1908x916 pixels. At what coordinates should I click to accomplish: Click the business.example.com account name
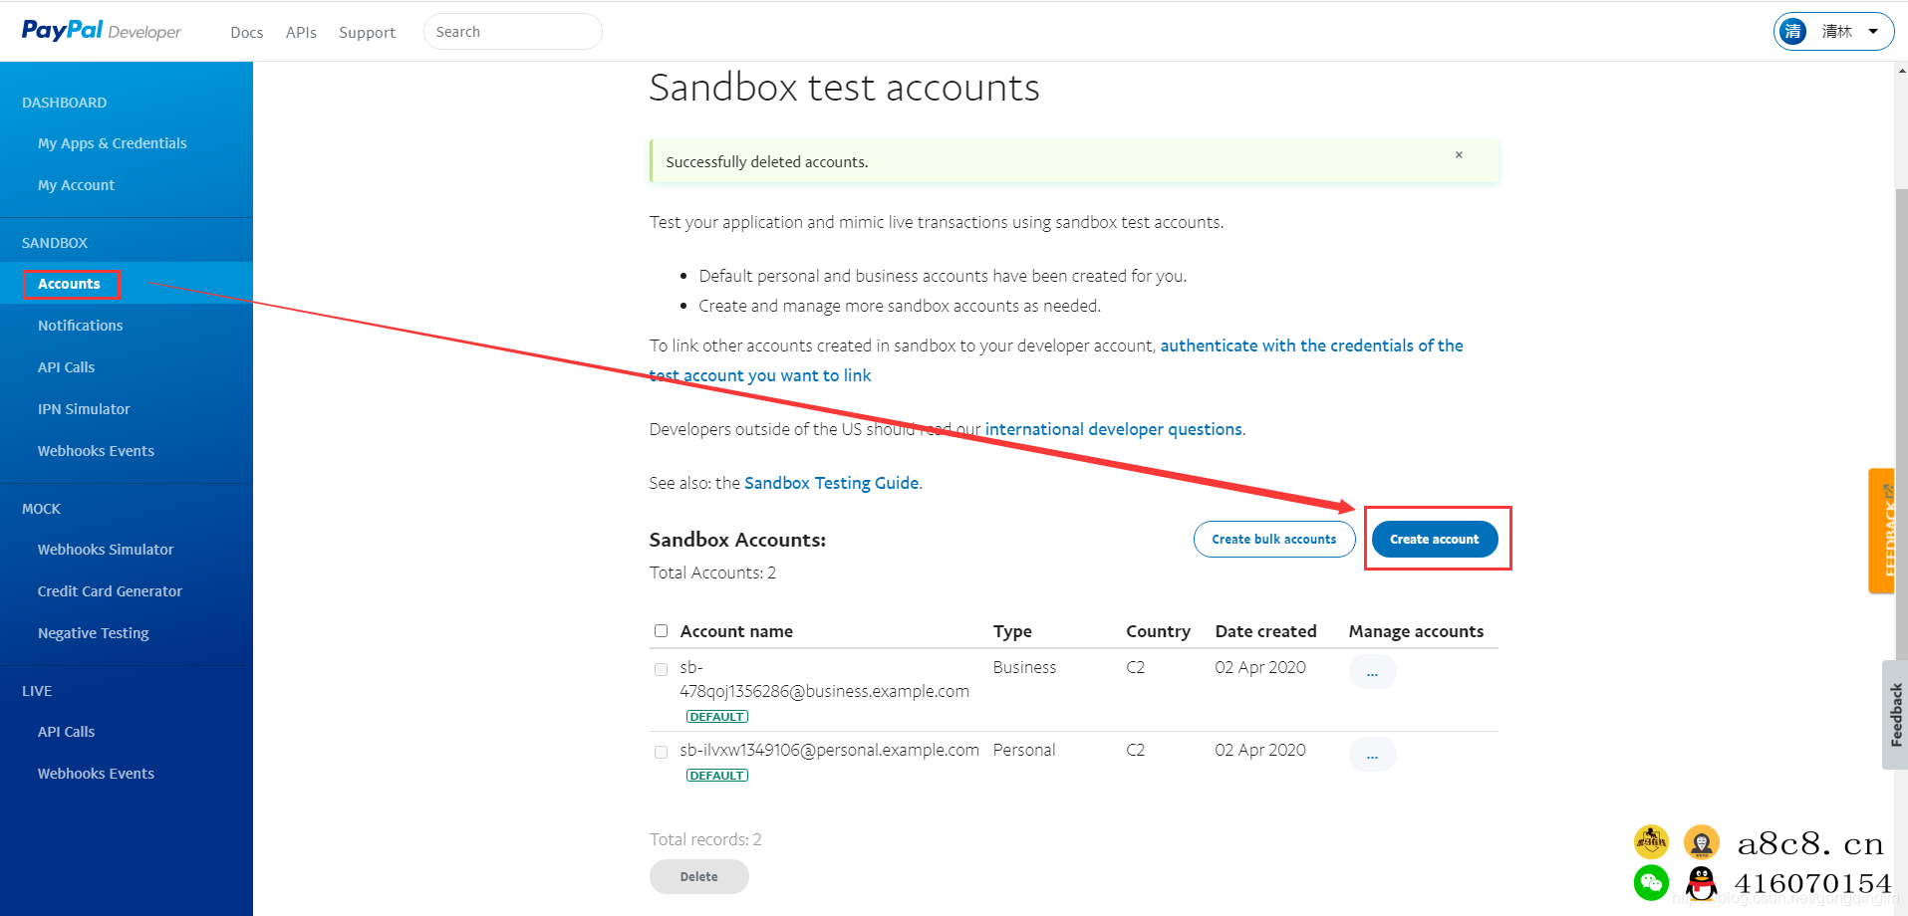tap(824, 679)
